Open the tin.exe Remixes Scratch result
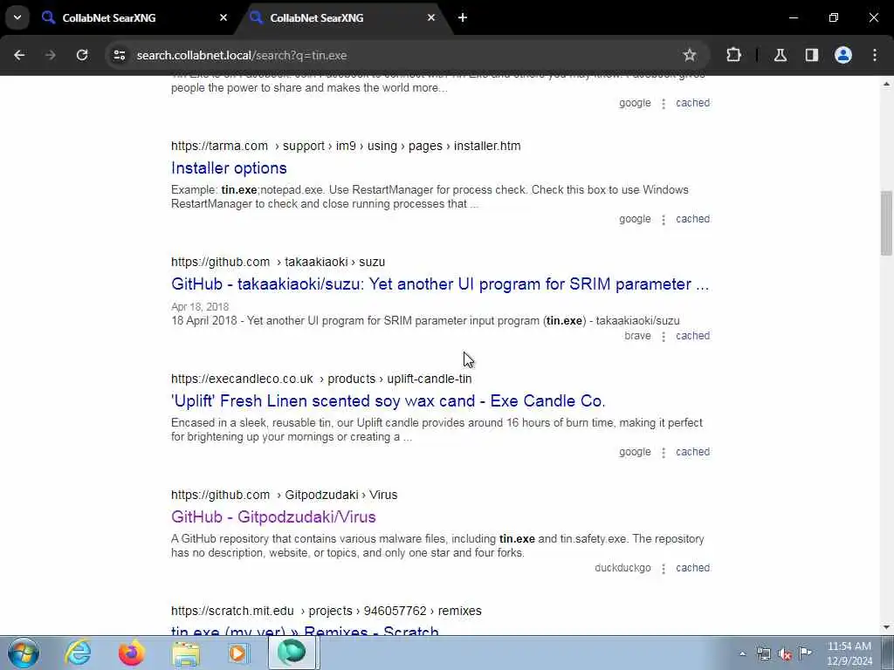 [305, 631]
